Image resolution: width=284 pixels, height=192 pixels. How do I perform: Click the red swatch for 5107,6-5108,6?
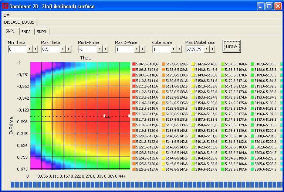[x=134, y=64]
